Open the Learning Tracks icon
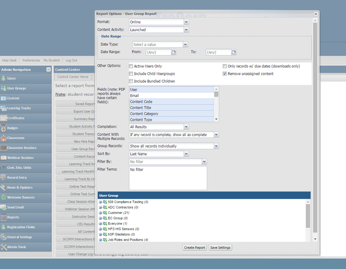346x269 pixels. click(x=4, y=108)
